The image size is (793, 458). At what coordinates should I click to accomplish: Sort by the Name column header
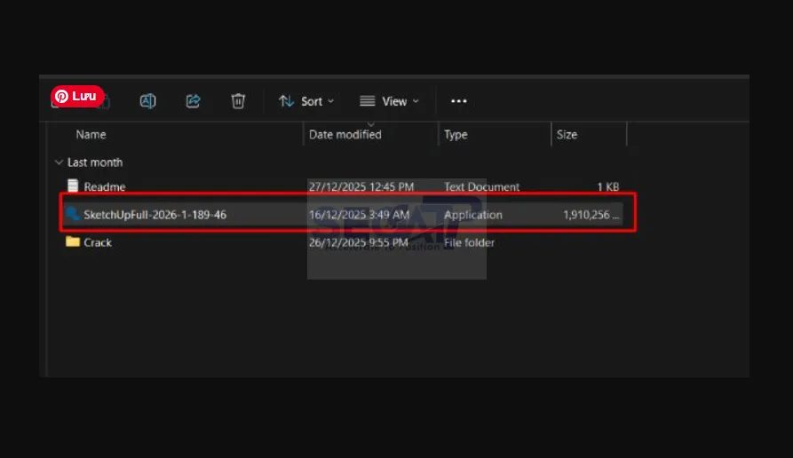pos(91,135)
